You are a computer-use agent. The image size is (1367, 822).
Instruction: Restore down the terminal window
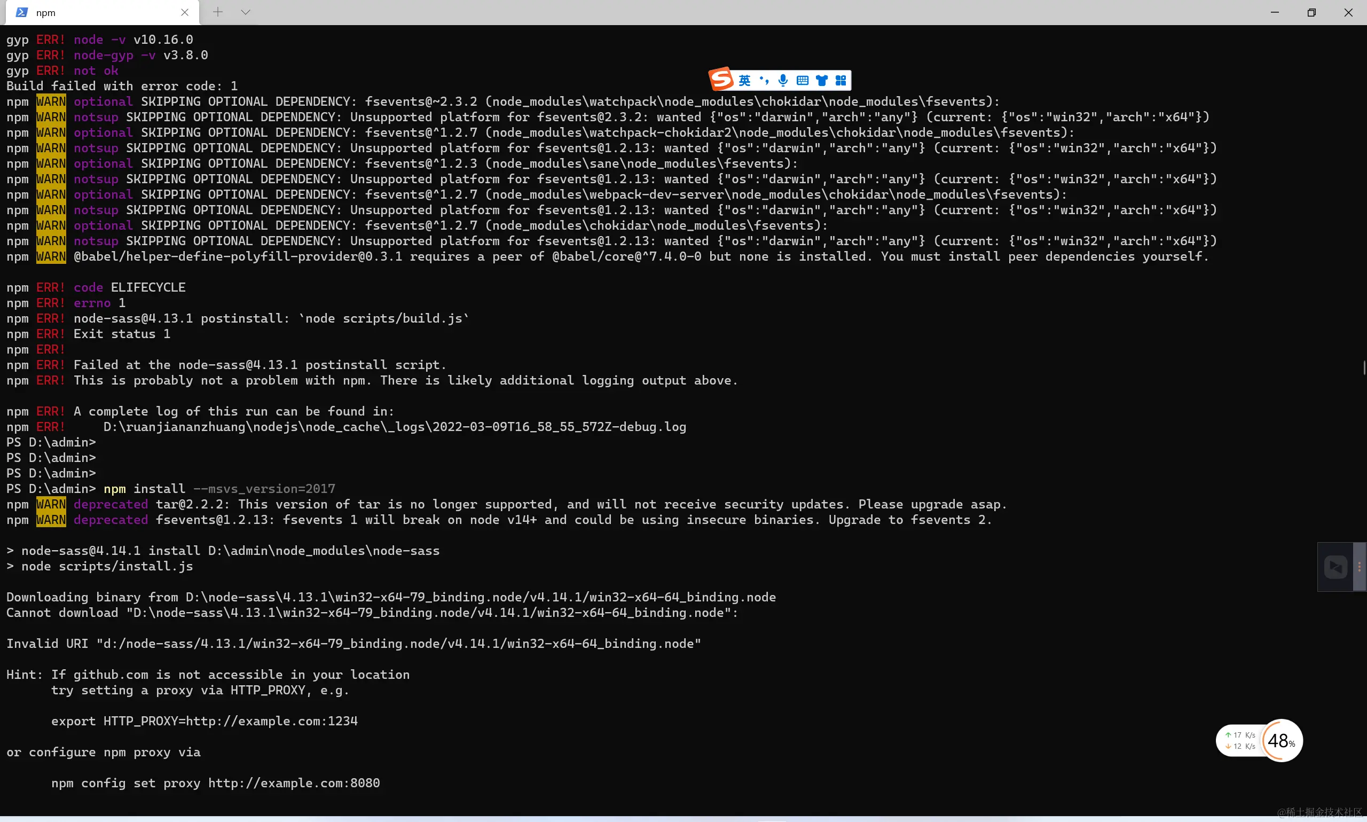coord(1311,12)
